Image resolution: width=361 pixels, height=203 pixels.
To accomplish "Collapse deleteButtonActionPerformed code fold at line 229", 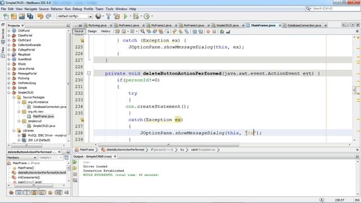I will point(89,73).
